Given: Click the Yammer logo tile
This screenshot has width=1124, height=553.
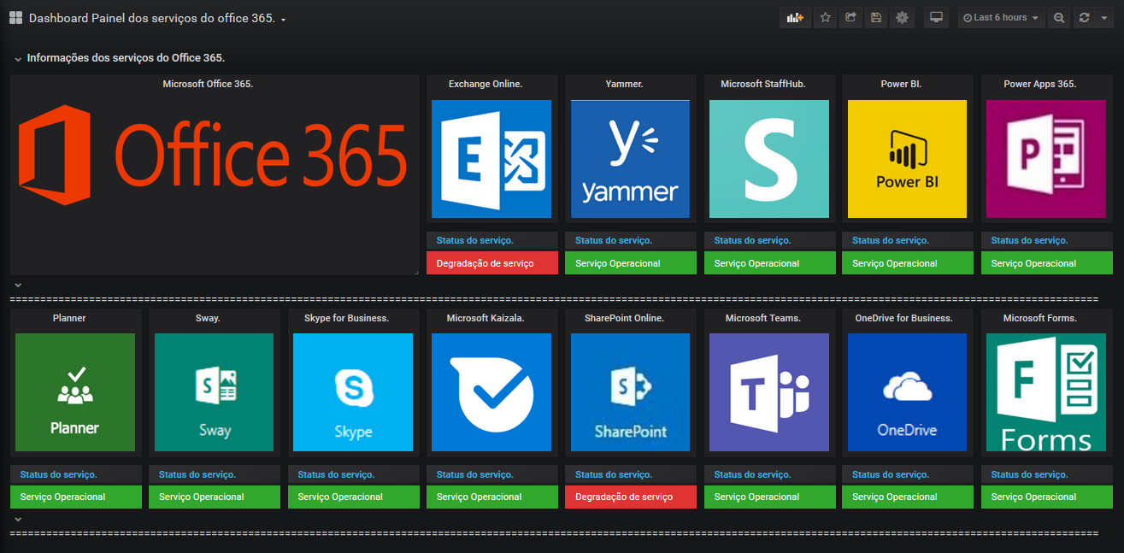Looking at the screenshot, I should [630, 159].
